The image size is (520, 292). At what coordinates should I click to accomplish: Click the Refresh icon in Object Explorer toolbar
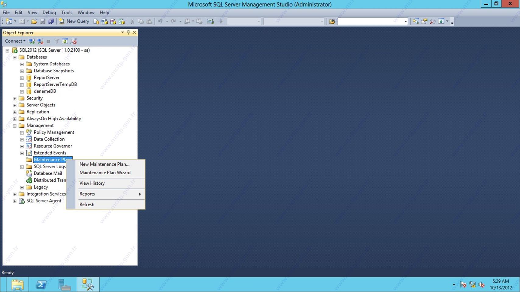(65, 41)
